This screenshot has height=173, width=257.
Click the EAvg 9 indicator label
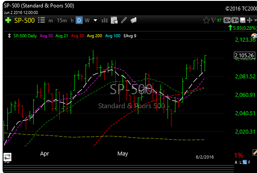point(130,35)
